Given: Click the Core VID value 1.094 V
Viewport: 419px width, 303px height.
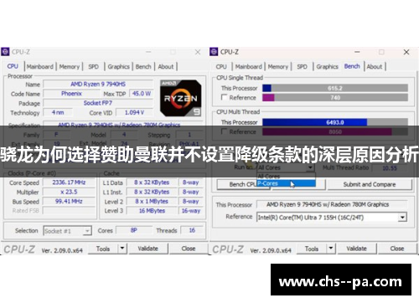Looking at the screenshot, I should point(134,112).
